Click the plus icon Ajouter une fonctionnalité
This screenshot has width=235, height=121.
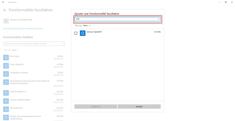(6, 21)
